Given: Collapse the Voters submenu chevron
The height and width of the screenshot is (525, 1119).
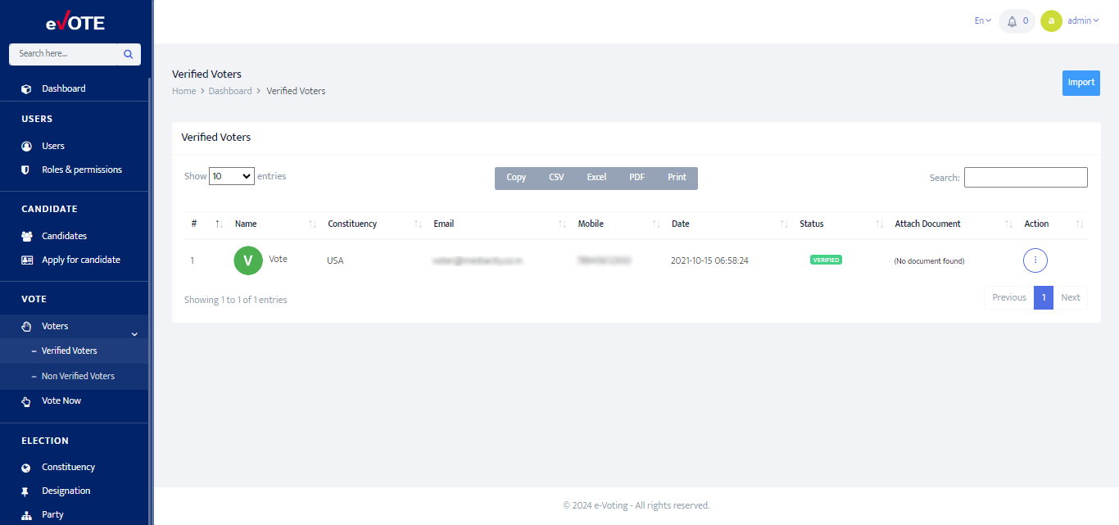Looking at the screenshot, I should pyautogui.click(x=134, y=333).
